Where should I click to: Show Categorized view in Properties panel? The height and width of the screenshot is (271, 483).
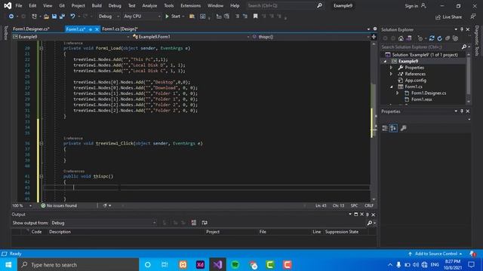point(385,128)
